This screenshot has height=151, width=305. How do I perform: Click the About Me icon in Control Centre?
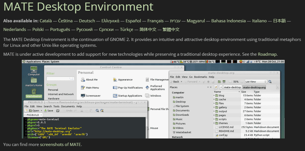(83, 80)
